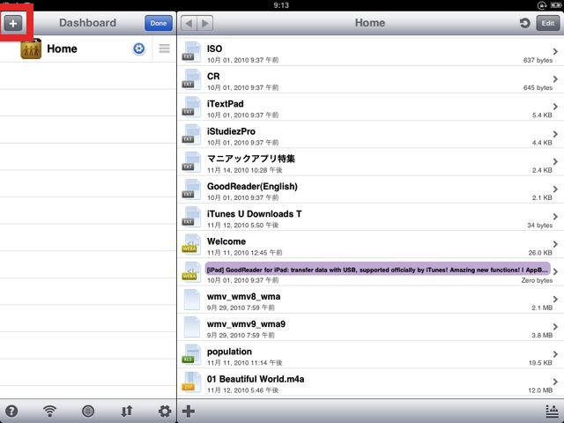Tap the plus button beside Dashboard
Screen dimensions: 564x423
(13, 24)
